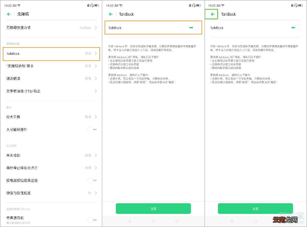Select 文字转语音 (TTS) 输出 entry
The width and height of the screenshot is (307, 227).
coord(51,91)
